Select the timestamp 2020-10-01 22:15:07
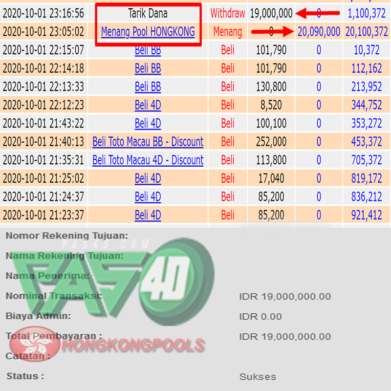This screenshot has width=391, height=391. pyautogui.click(x=43, y=50)
